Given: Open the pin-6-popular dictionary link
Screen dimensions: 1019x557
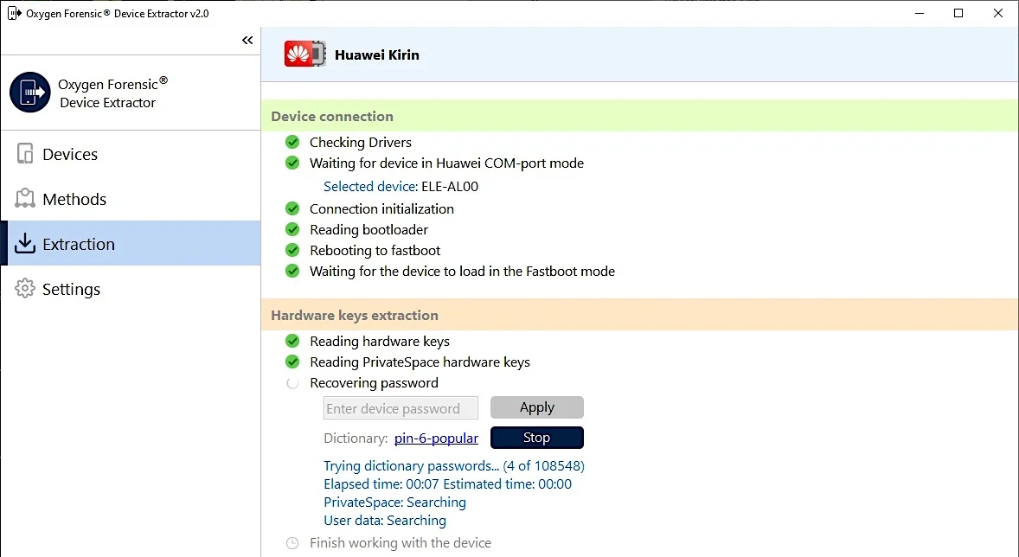Looking at the screenshot, I should click(436, 438).
